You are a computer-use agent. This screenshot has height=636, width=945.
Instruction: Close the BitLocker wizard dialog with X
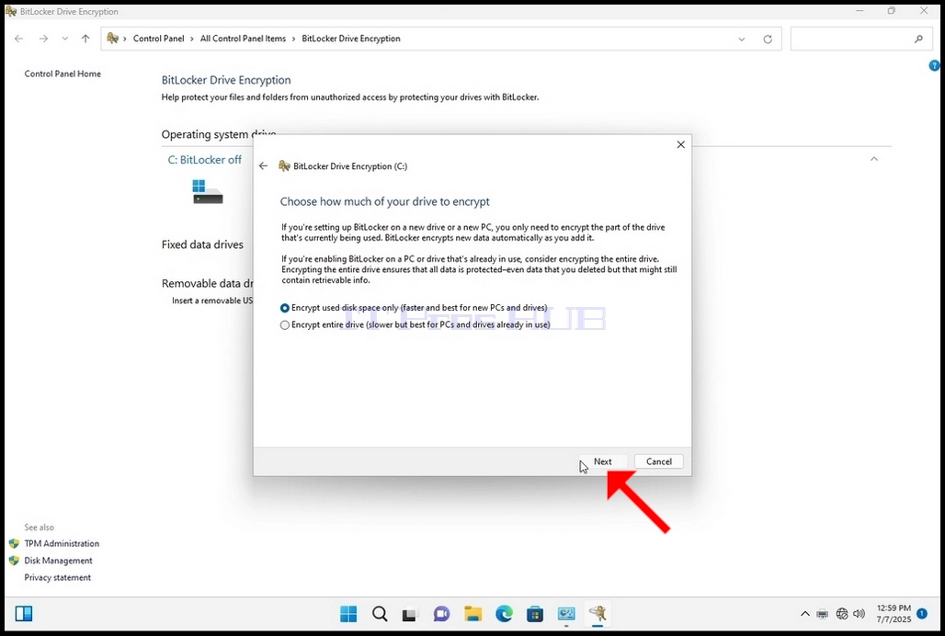680,144
